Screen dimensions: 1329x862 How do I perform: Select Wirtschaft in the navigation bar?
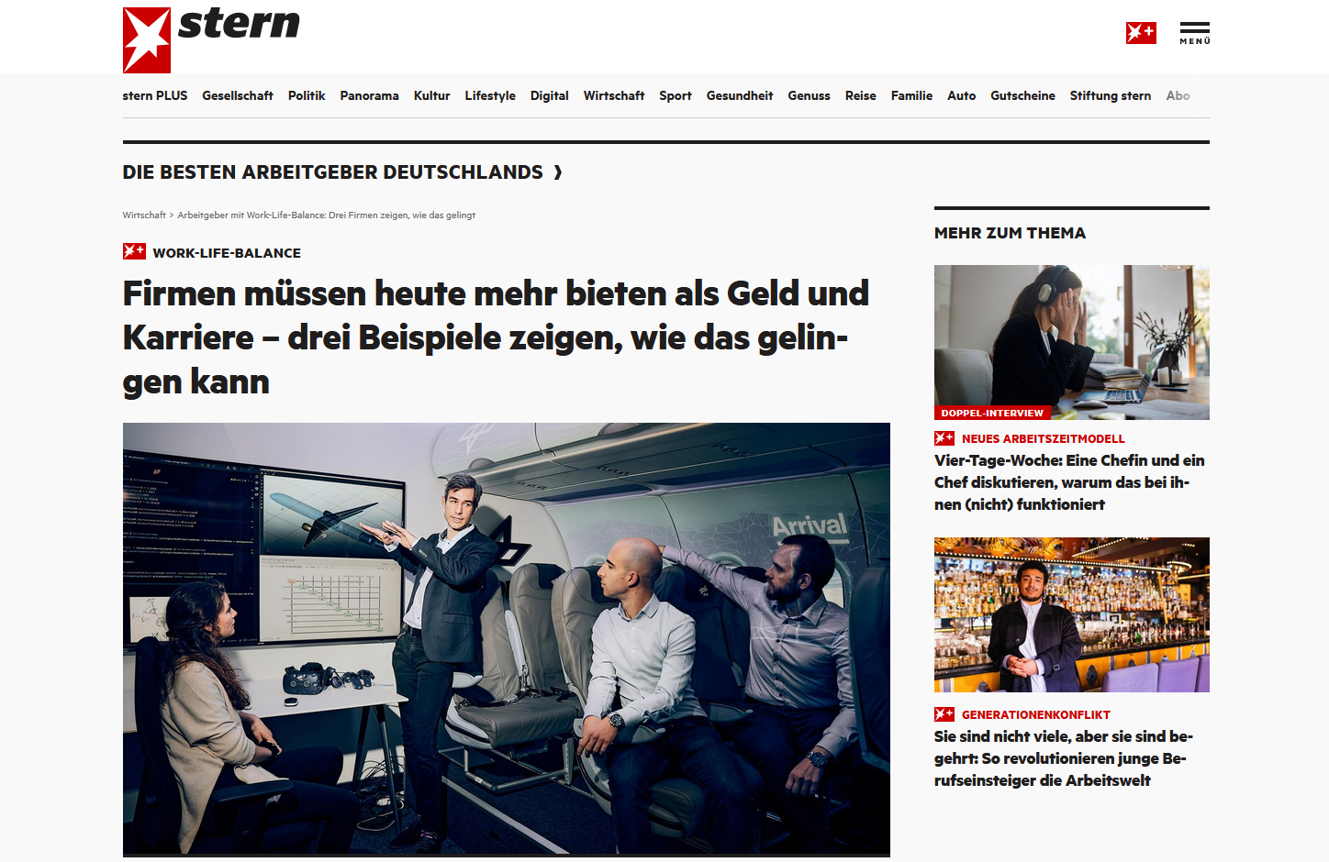tap(614, 95)
